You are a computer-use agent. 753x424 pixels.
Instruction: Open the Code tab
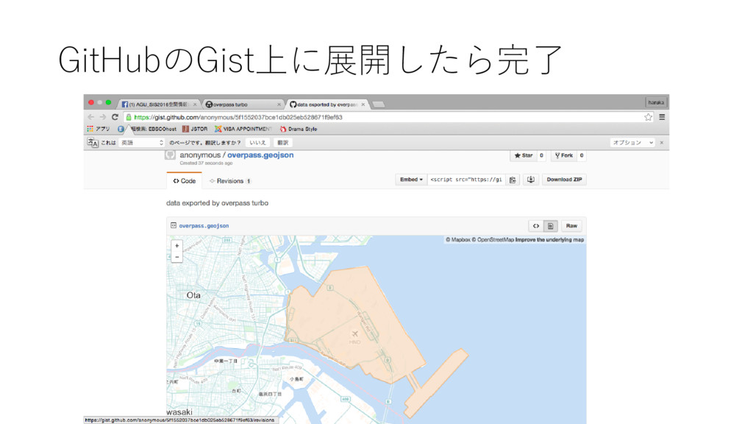point(185,181)
